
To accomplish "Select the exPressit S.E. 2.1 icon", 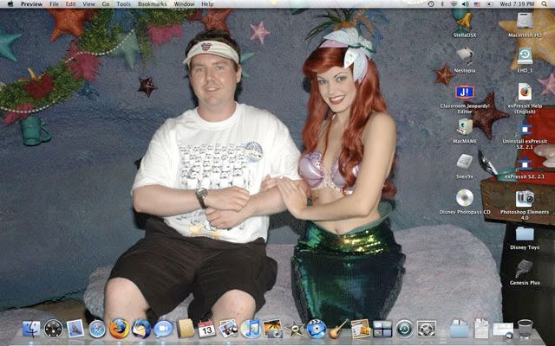I will [525, 167].
